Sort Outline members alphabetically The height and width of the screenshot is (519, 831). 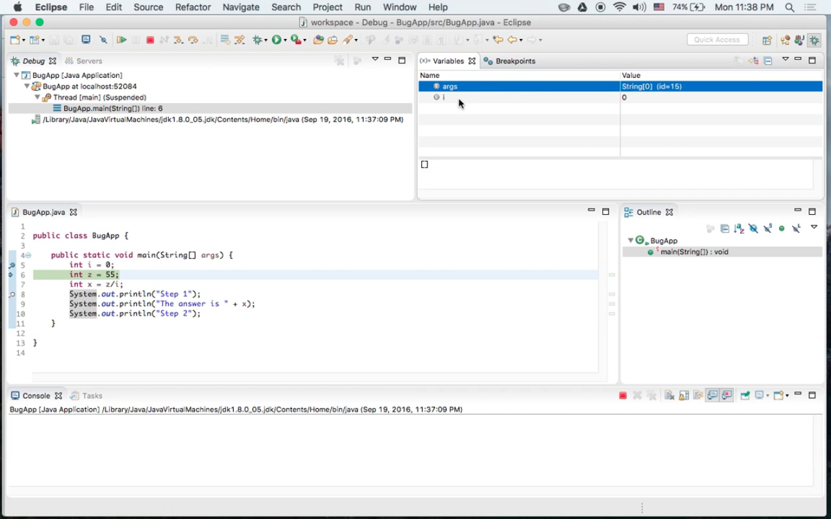[x=739, y=228]
